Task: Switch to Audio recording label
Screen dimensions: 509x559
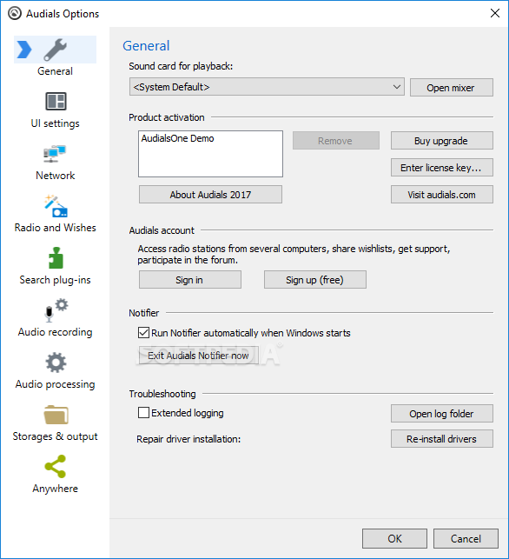Action: [x=56, y=332]
